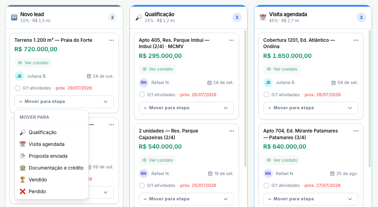Show contact on Cobertura 1201 card

282,69
